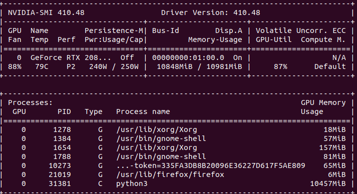Select the 6MiB memory value
Viewport: 357px width, 194px height.
click(x=337, y=175)
